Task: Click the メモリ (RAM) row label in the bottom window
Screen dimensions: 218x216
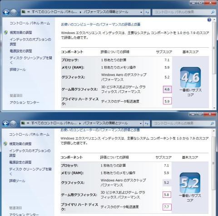Action: (x=72, y=173)
